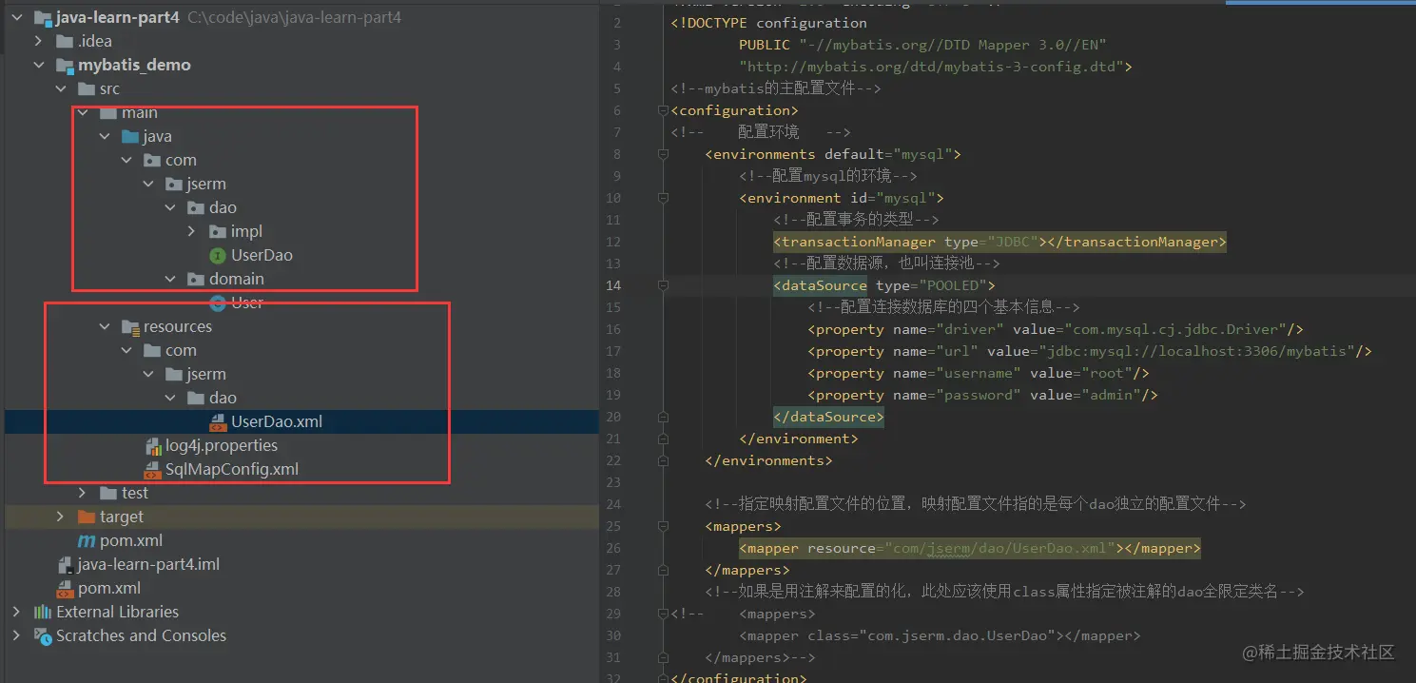Click the com.mysql.cj.jdbc.Driver value text
The image size is (1416, 683).
tap(1175, 329)
